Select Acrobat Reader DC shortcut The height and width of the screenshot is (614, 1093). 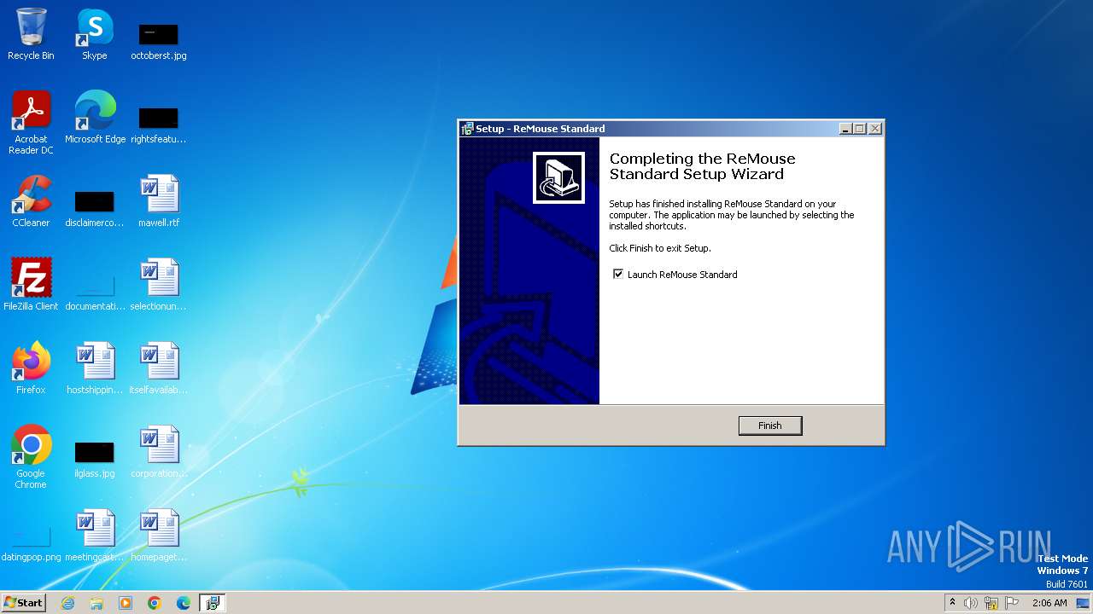pyautogui.click(x=31, y=123)
